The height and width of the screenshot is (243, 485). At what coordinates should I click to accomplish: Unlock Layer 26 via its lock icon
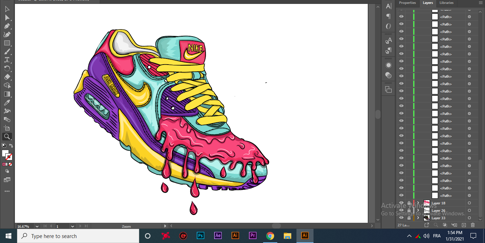[409, 211]
